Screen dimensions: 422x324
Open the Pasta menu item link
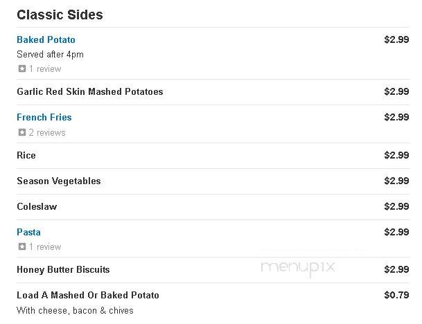pyautogui.click(x=28, y=232)
